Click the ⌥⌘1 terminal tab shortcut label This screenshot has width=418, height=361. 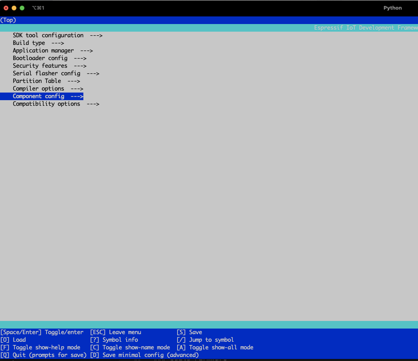tap(38, 8)
